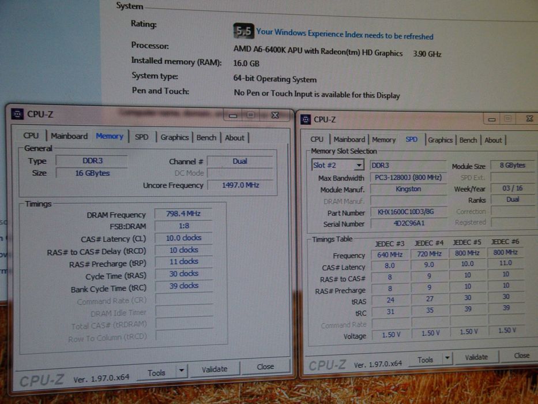Click Week/Year field showing 03 / 16
The width and height of the screenshot is (538, 404).
point(512,188)
